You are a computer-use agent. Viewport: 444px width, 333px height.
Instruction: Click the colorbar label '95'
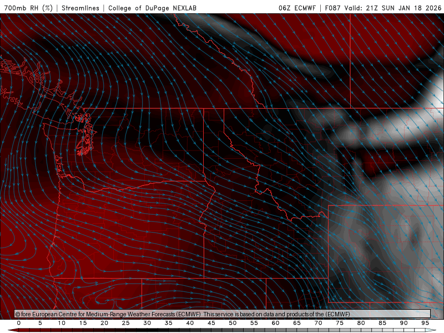[x=425, y=323]
